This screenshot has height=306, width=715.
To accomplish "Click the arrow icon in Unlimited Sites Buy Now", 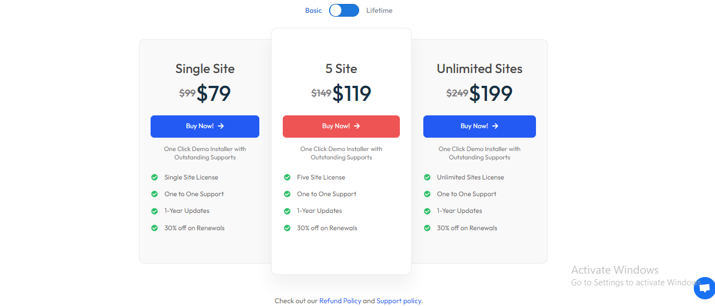I will (x=495, y=127).
